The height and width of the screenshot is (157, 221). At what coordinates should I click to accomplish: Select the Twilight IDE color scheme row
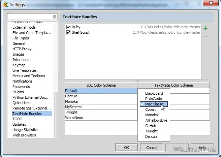(x=101, y=112)
